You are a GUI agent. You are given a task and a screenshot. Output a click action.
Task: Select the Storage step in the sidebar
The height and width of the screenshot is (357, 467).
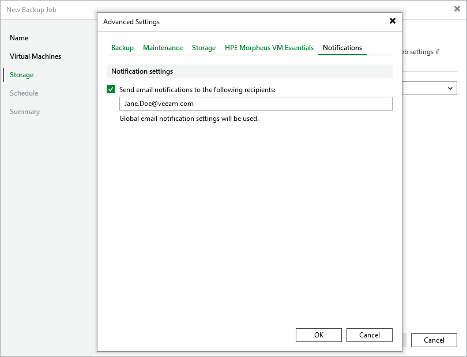[21, 75]
